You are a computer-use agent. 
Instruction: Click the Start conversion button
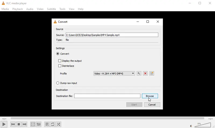pyautogui.click(x=134, y=105)
